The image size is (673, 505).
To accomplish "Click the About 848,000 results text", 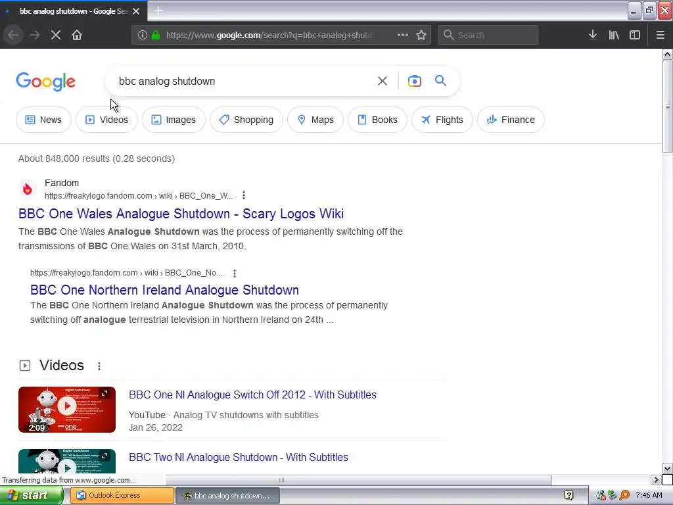I will pyautogui.click(x=97, y=158).
